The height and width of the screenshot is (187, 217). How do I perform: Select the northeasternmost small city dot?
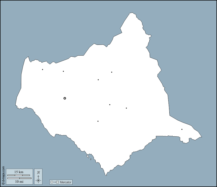coord(112,72)
